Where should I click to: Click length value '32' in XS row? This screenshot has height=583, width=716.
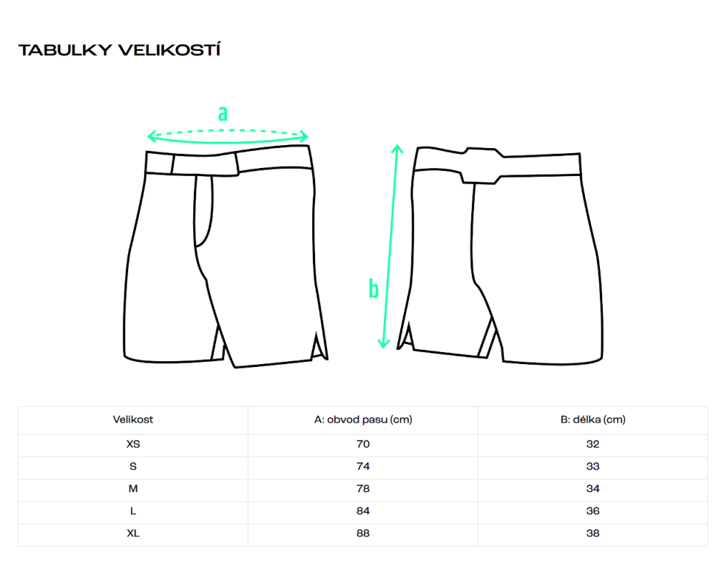point(593,444)
